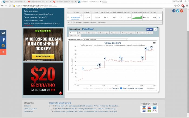Click the shield icon in address bar
The width and height of the screenshot is (189, 118).
(175, 6)
